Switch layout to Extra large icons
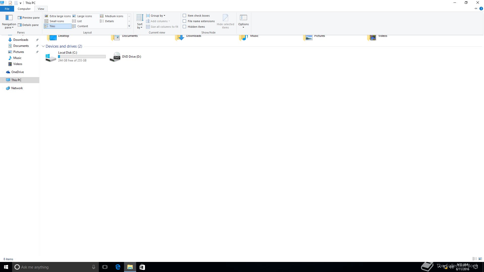The width and height of the screenshot is (484, 272). coord(58,16)
